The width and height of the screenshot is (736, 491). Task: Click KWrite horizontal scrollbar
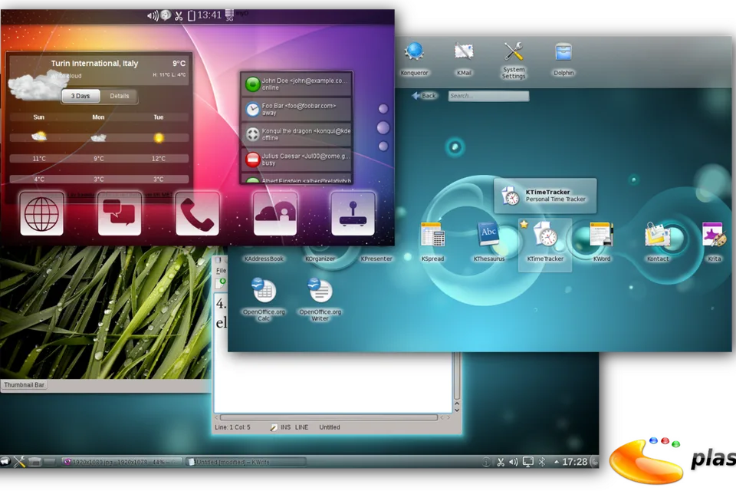tap(329, 417)
